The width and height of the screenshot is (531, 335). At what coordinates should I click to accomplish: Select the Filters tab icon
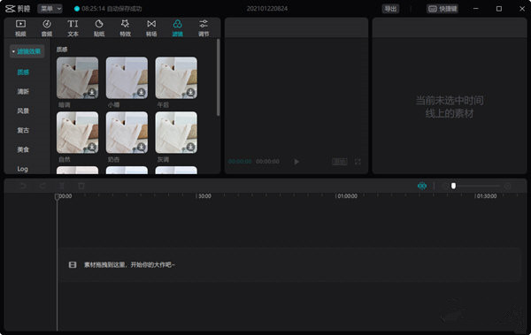[178, 27]
